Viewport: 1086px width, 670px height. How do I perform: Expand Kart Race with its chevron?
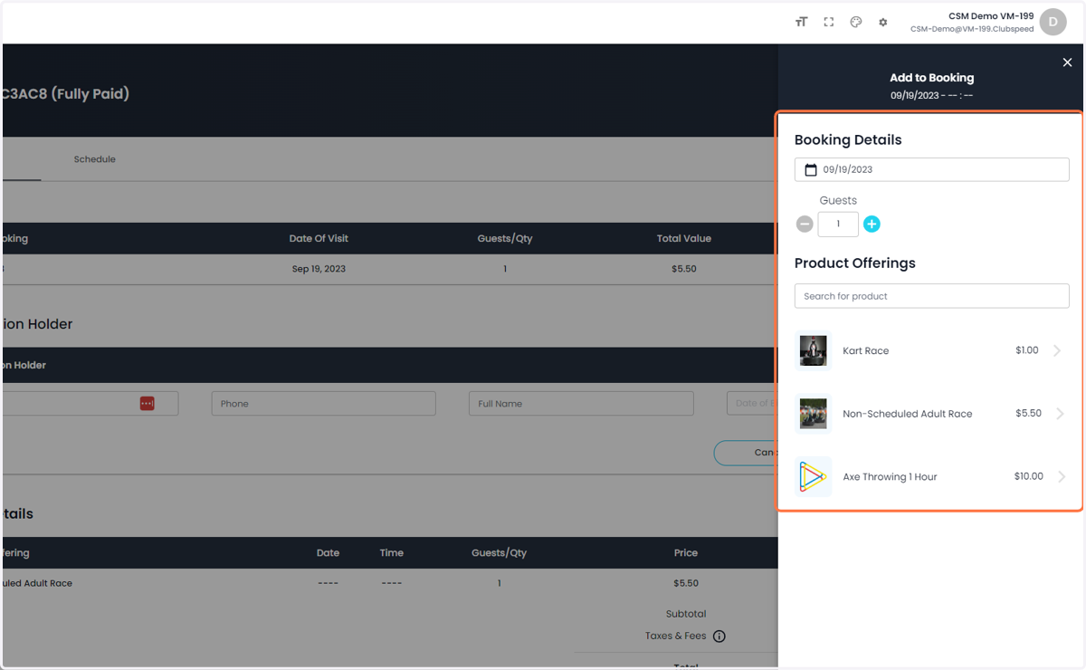click(x=1057, y=350)
